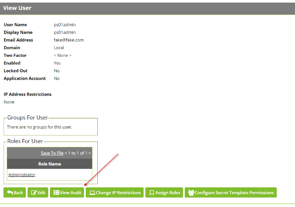Click the Save To File link

[52, 153]
